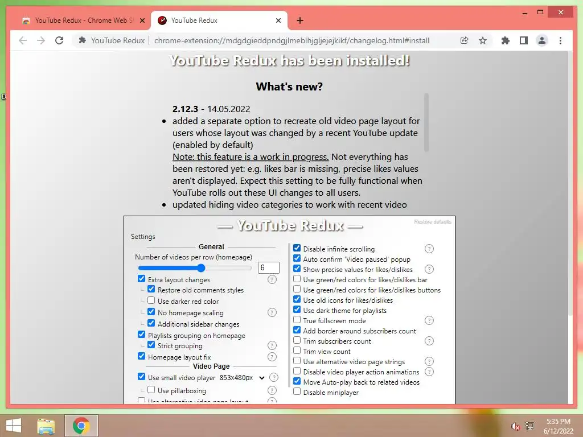Enable Use darker red color
583x437 pixels.
[151, 300]
